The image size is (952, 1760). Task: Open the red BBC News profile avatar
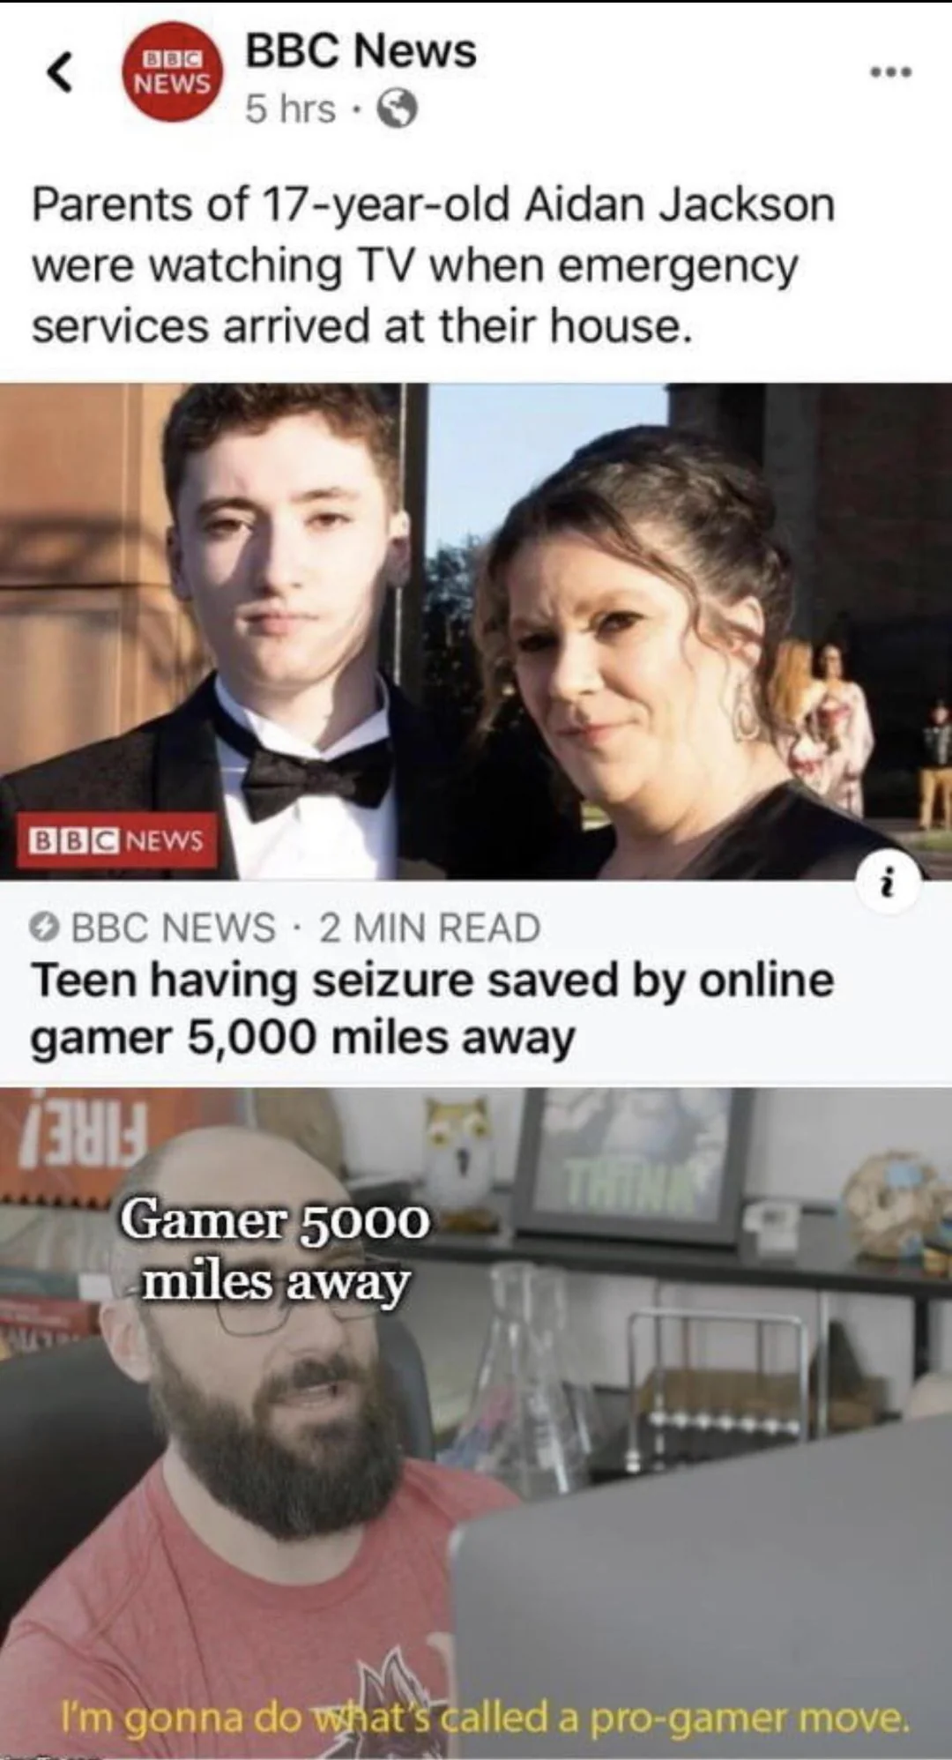coord(172,72)
